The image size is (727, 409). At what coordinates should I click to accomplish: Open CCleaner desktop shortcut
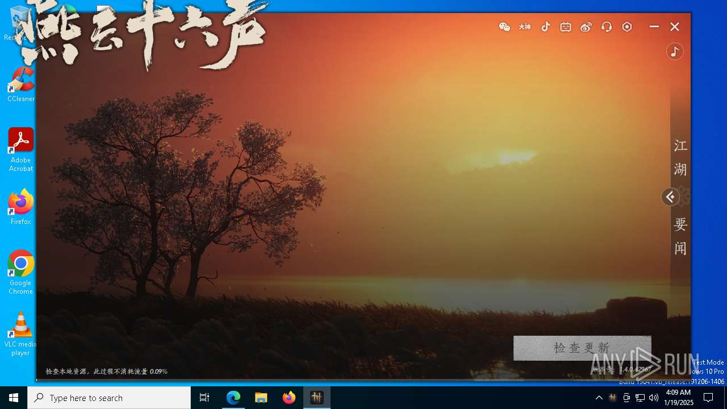21,85
